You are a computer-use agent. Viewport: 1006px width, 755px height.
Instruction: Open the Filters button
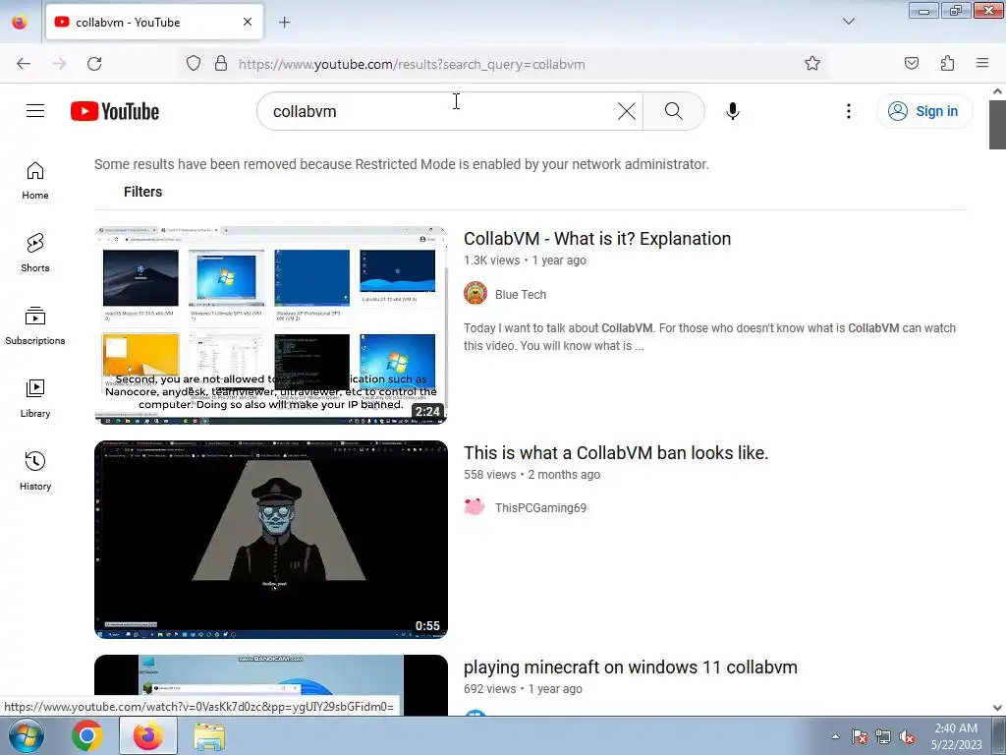pyautogui.click(x=142, y=192)
